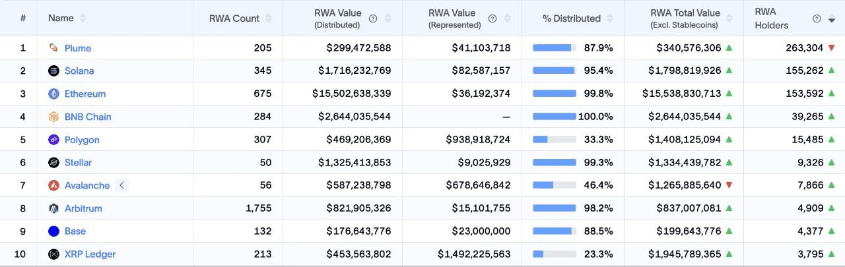This screenshot has width=845, height=267.
Task: Open the Avalanche network link
Action: coord(87,185)
